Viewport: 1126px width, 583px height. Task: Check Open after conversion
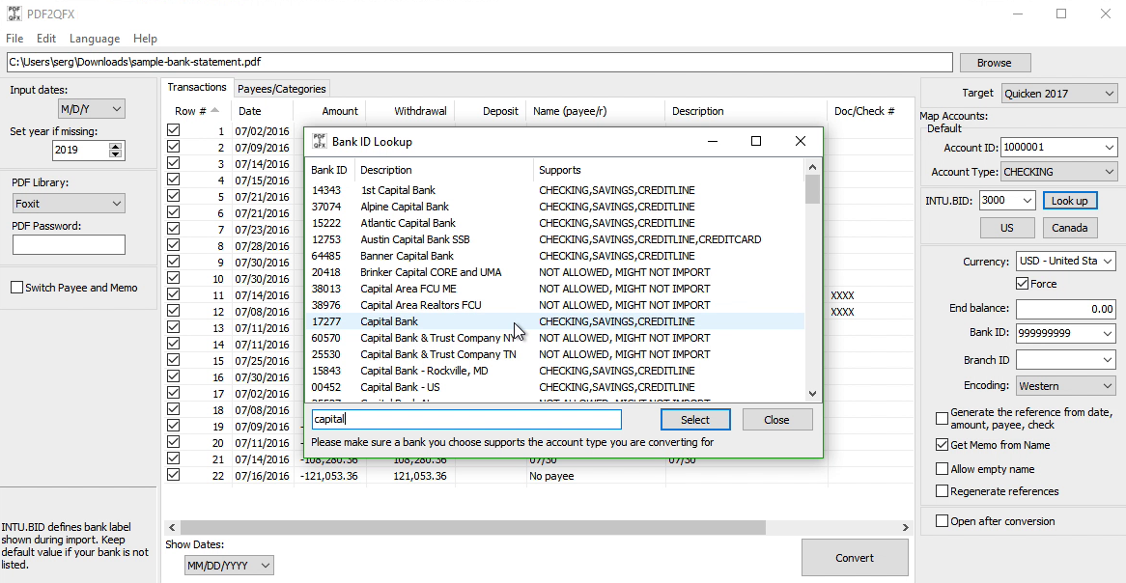point(943,520)
